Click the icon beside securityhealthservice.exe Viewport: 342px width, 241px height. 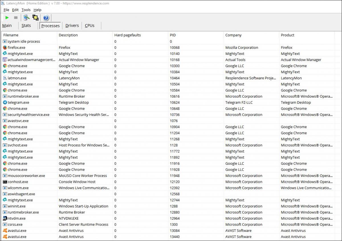coord(5,115)
